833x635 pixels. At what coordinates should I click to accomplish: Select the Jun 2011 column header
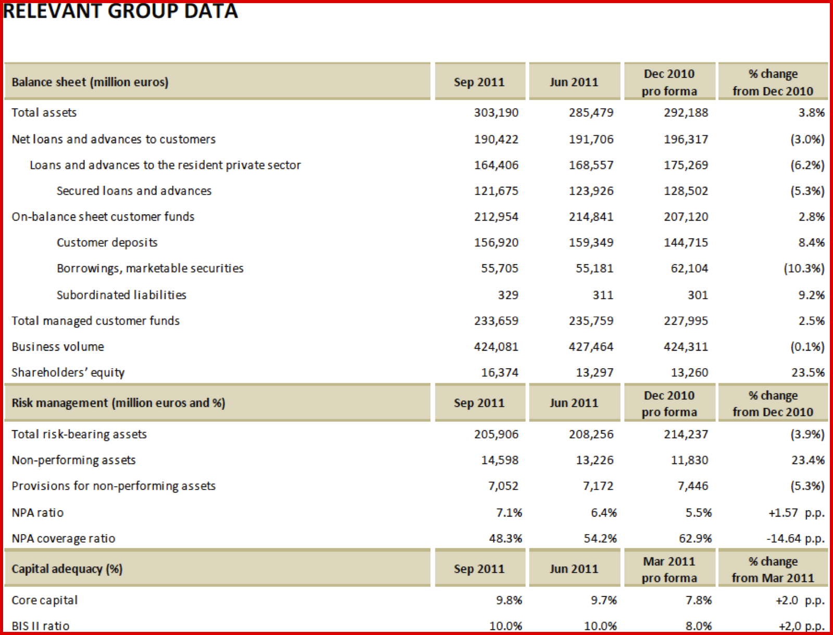coord(574,82)
